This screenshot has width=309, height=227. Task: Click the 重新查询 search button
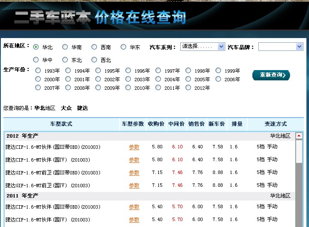point(271,75)
